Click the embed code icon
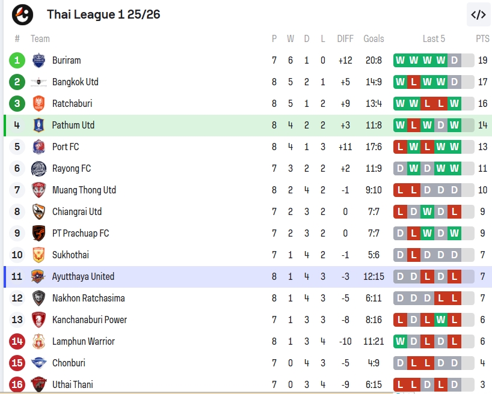The image size is (492, 394). [x=478, y=15]
